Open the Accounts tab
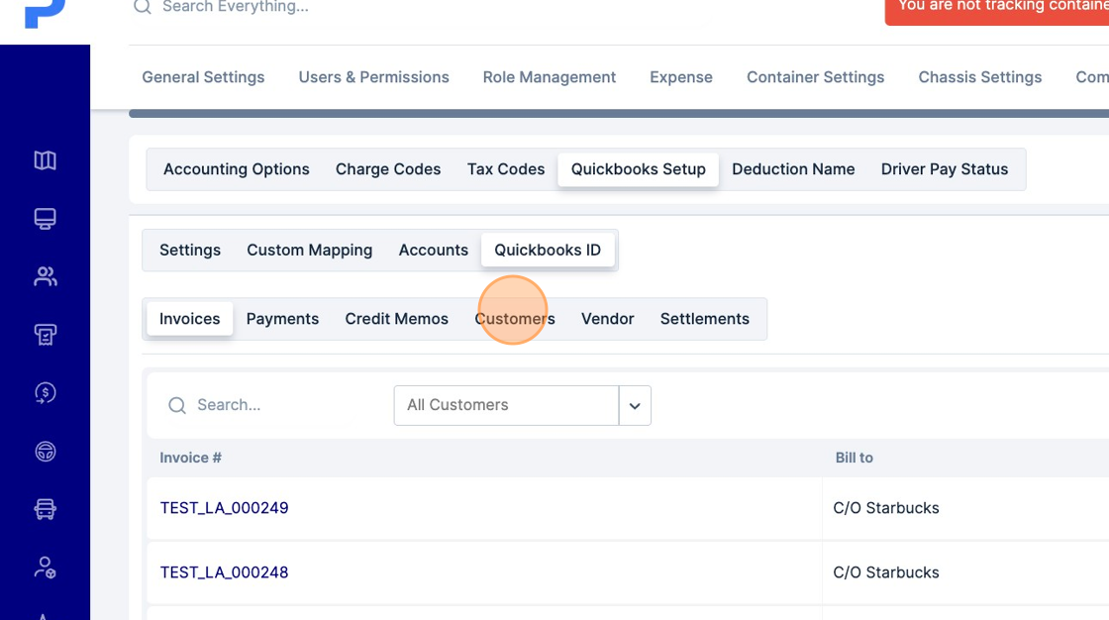The width and height of the screenshot is (1109, 620). click(x=433, y=250)
